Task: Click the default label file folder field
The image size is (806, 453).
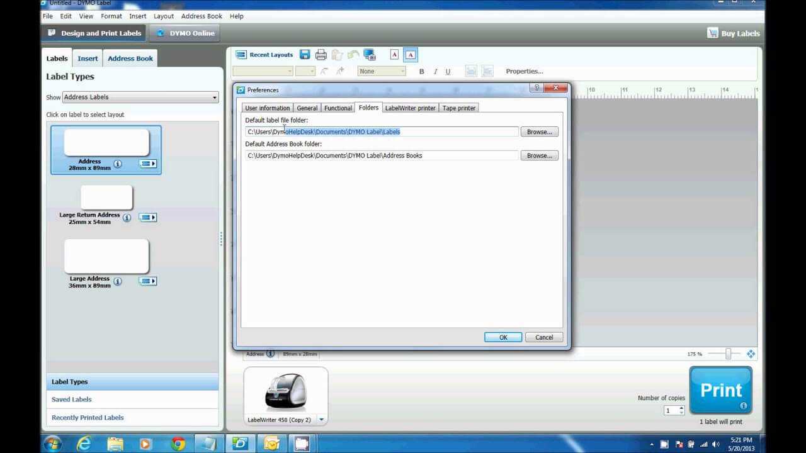Action: pos(382,131)
